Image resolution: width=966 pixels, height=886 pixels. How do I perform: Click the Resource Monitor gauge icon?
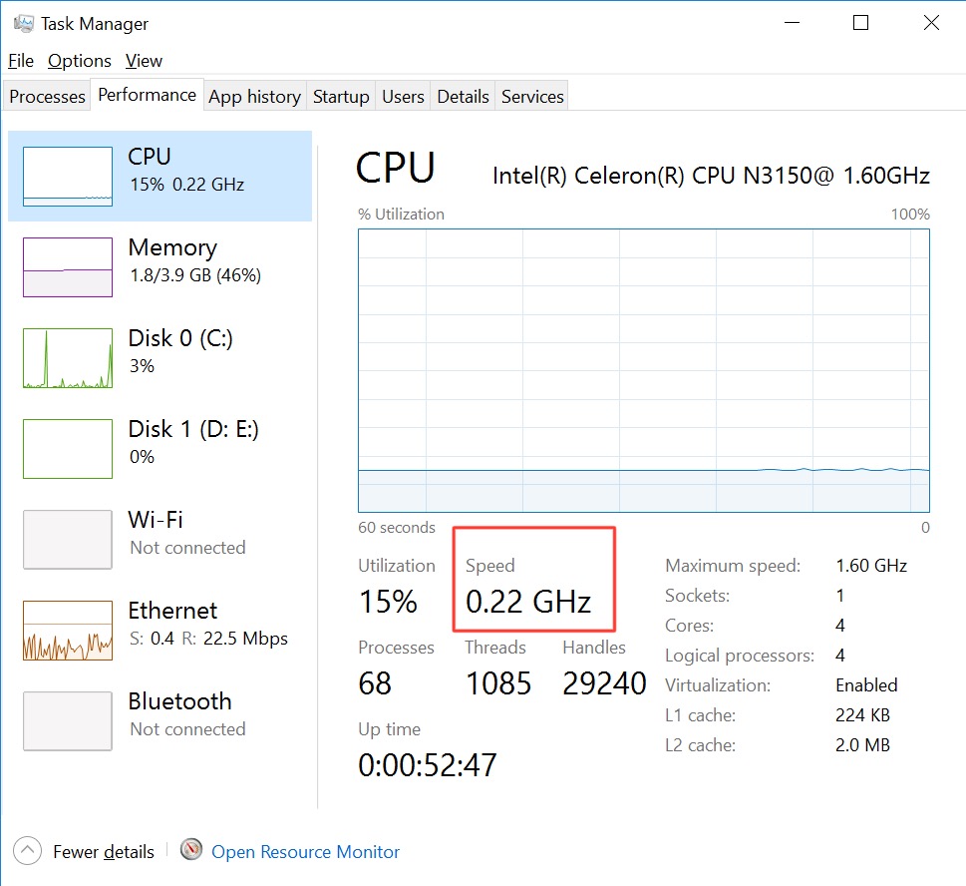[x=191, y=850]
